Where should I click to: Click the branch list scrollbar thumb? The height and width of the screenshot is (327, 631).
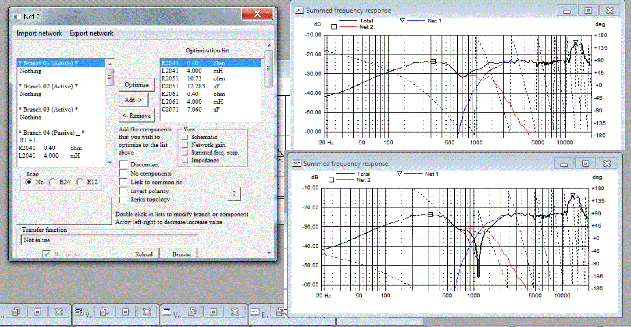[110, 77]
